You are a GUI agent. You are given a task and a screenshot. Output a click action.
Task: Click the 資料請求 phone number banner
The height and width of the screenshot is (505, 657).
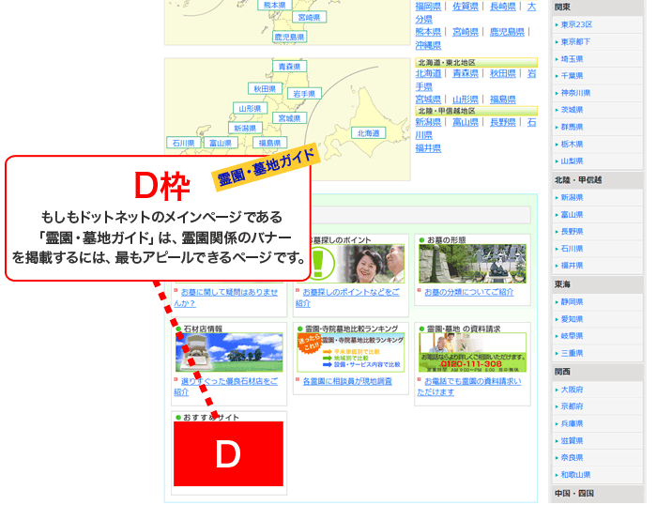[x=472, y=352]
